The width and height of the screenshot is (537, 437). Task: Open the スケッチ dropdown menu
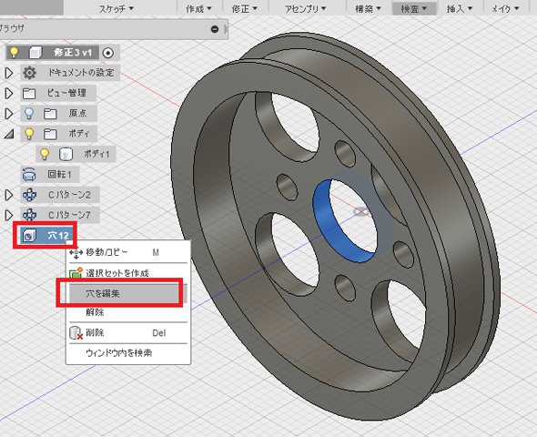coord(117,8)
